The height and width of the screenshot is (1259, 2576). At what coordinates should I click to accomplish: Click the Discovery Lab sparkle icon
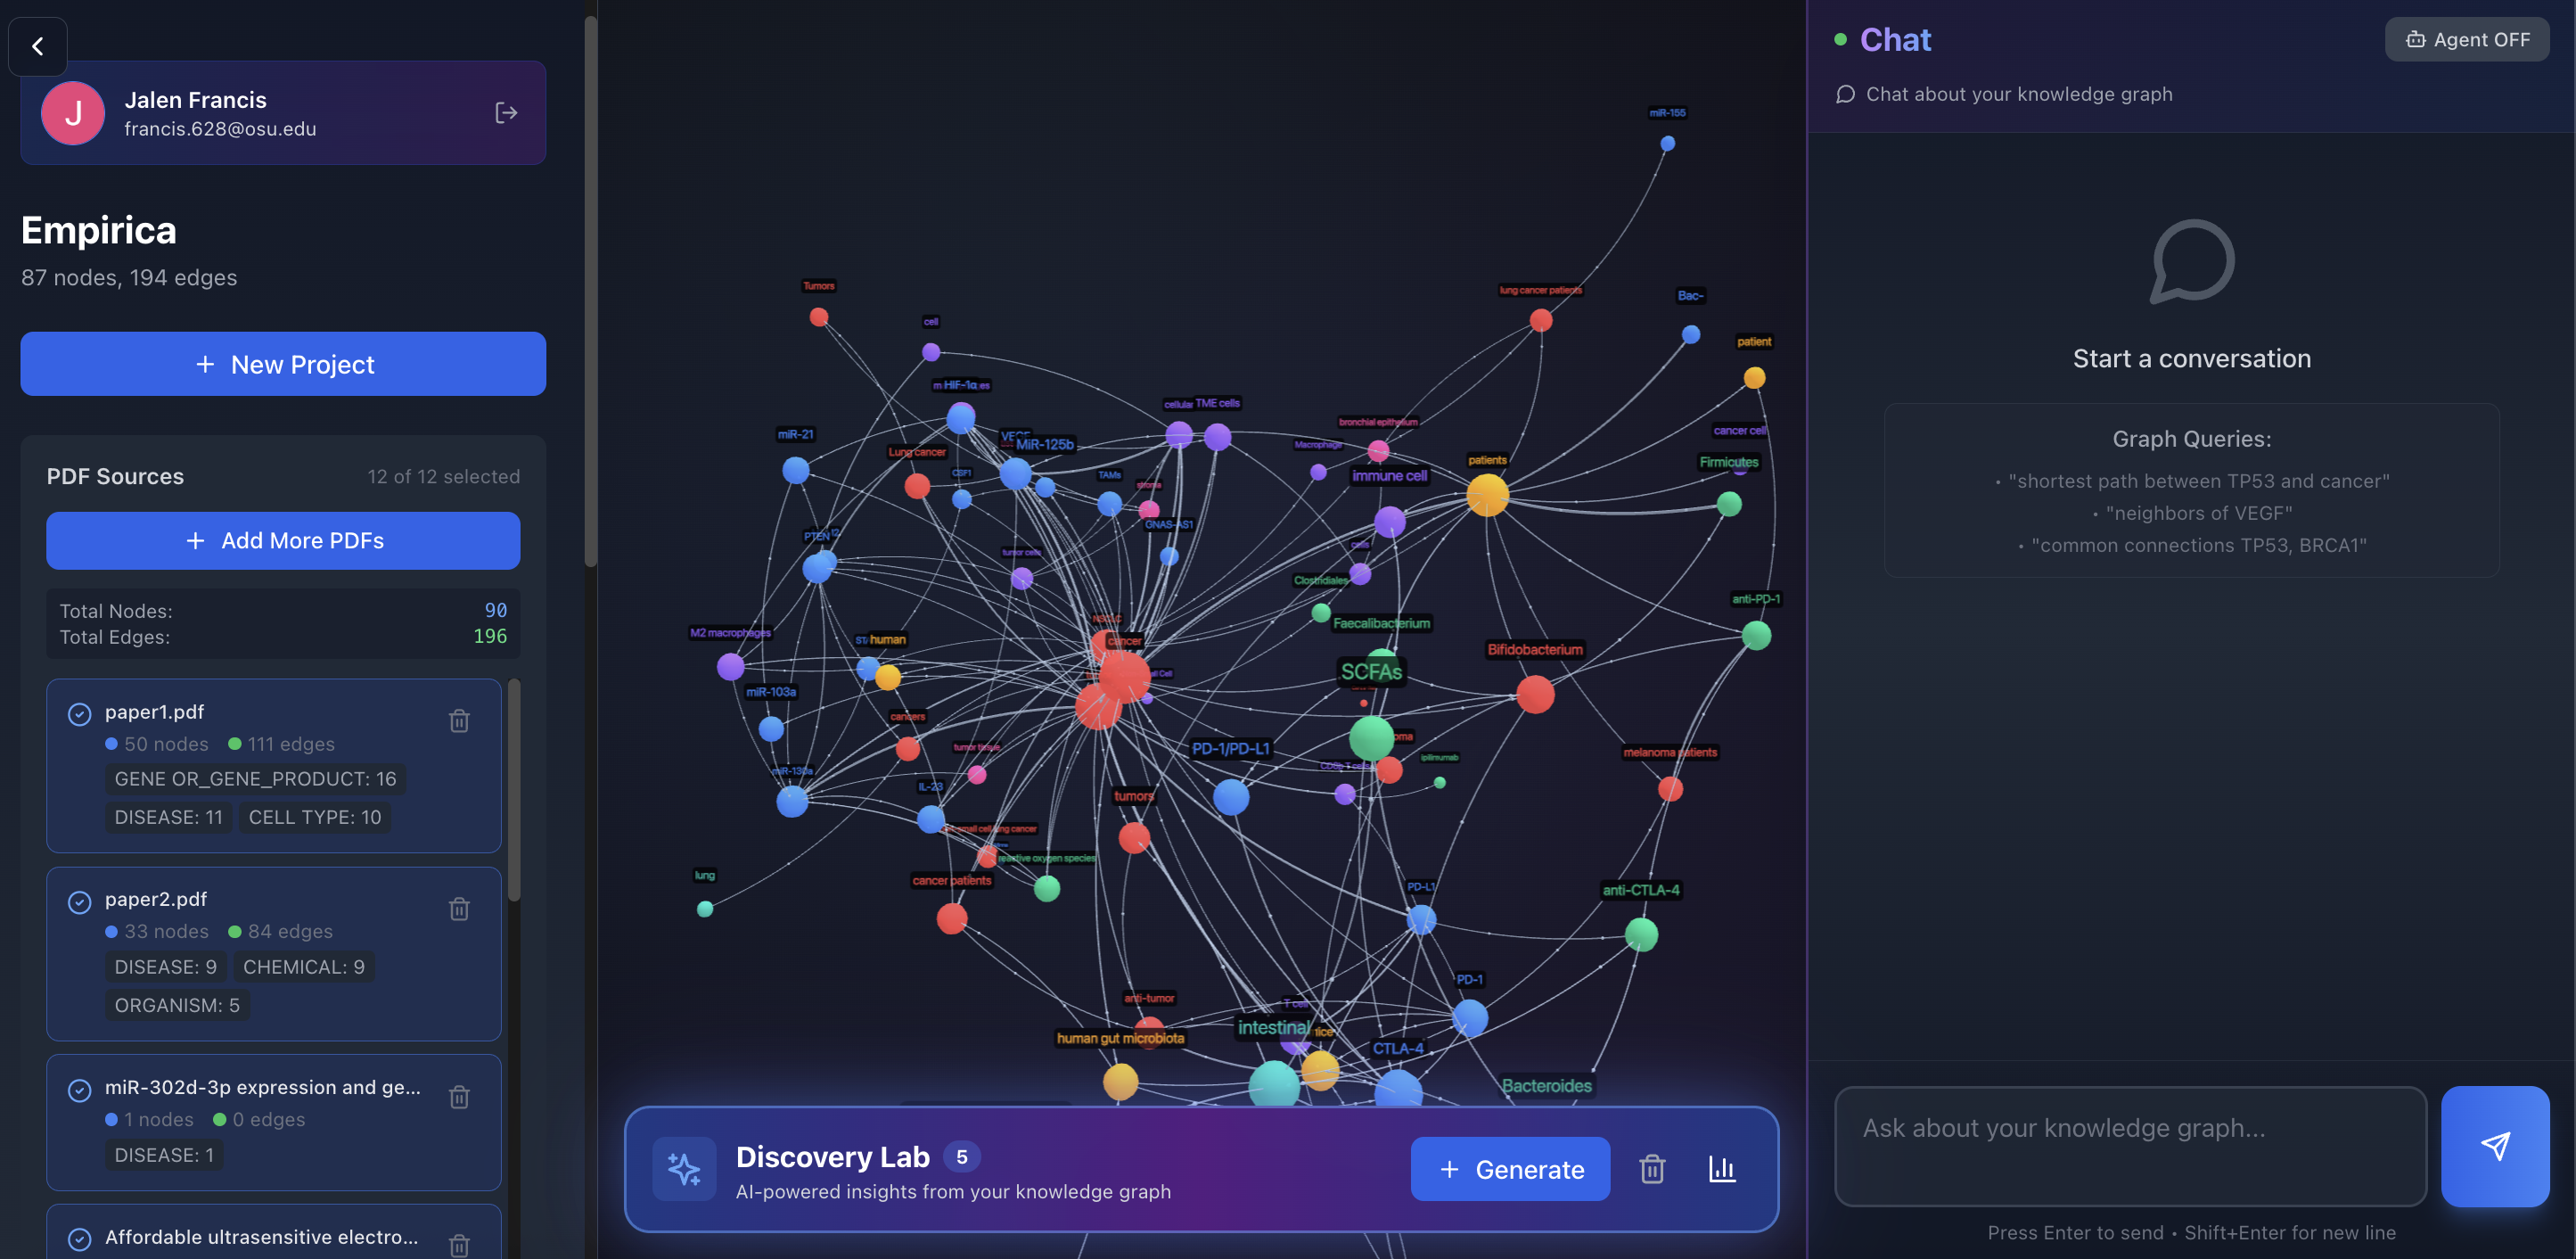point(684,1168)
